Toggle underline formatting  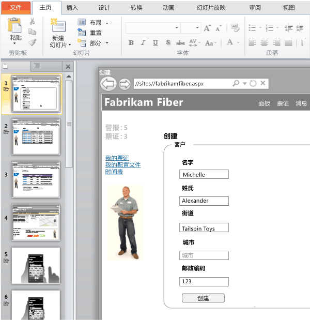(x=156, y=43)
